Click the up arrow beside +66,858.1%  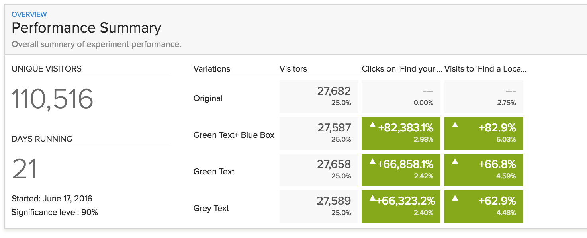[x=372, y=162]
